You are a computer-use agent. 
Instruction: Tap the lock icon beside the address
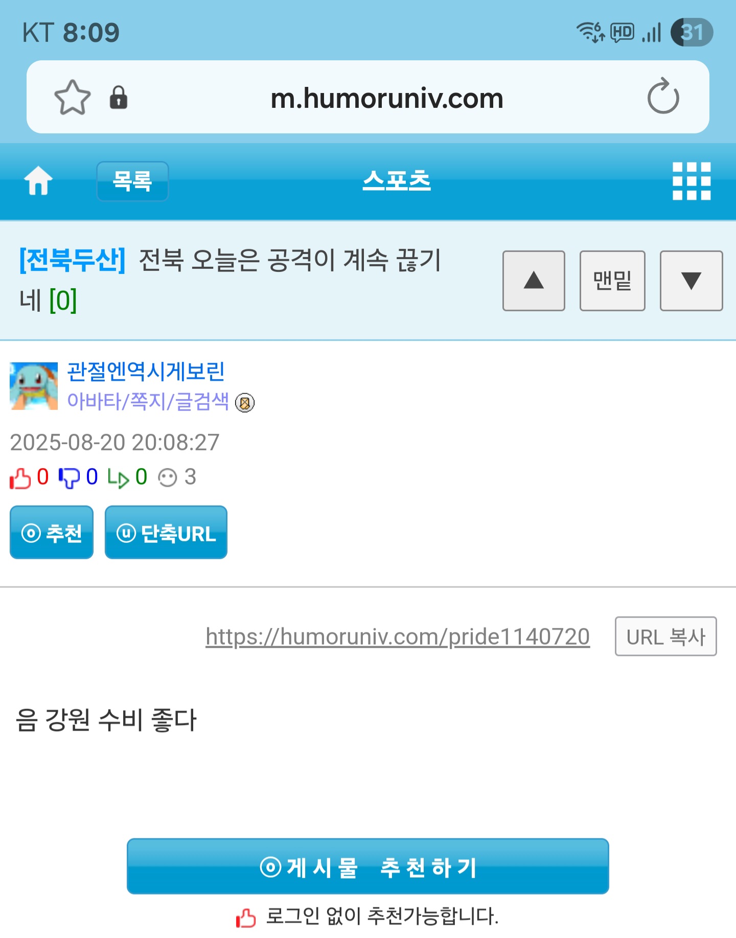(x=119, y=97)
